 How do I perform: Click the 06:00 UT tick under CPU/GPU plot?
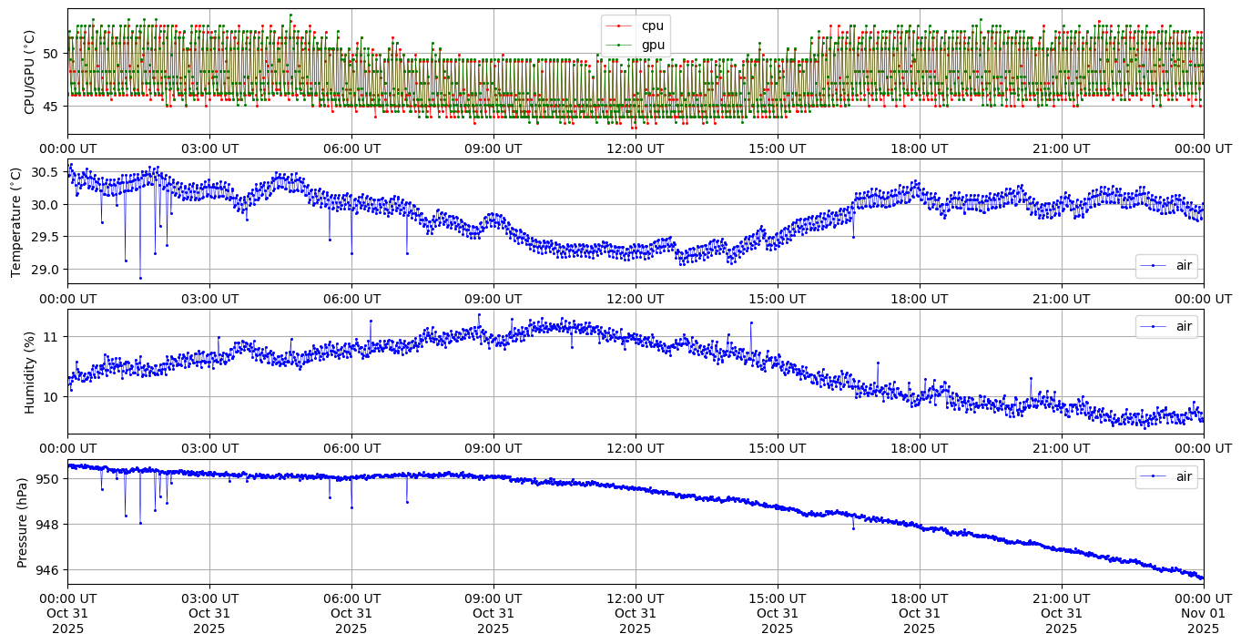pos(351,148)
